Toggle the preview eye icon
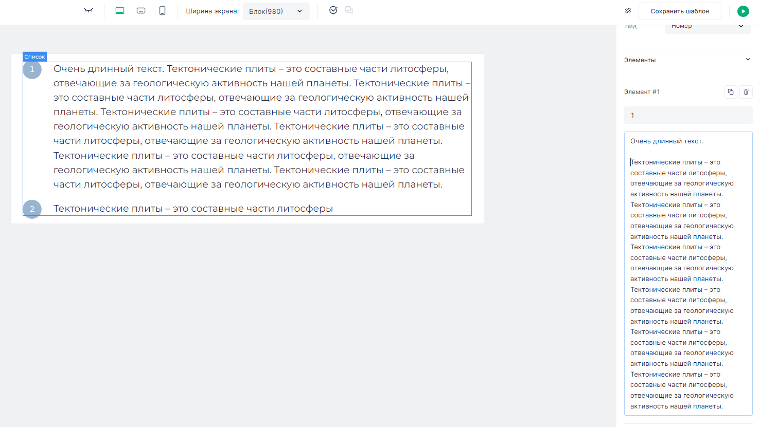Image resolution: width=760 pixels, height=427 pixels. click(x=89, y=10)
